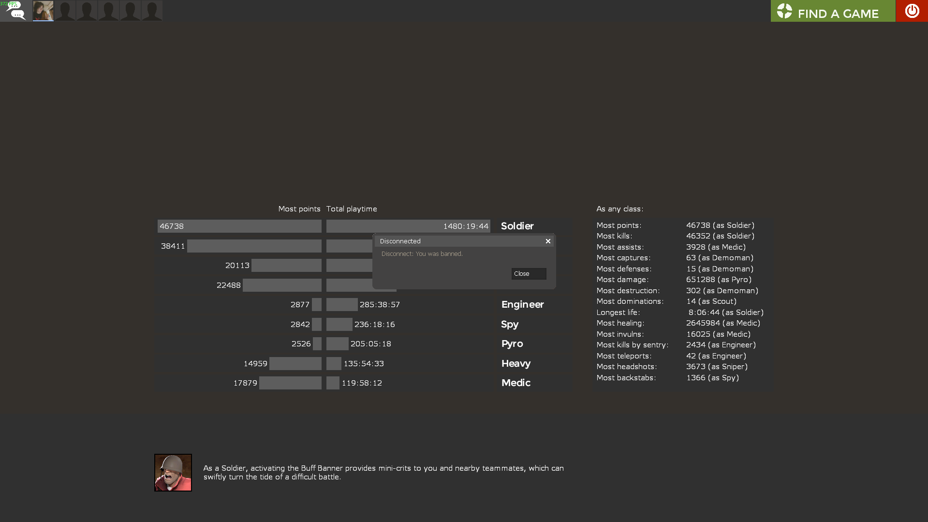
Task: Select the fourth empty friend silhouette slot
Action: 130,11
